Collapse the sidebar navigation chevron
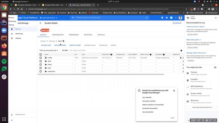 12,120
